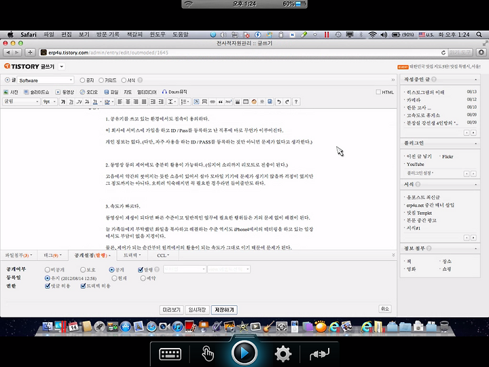Select the 보호 protected radio button

(x=83, y=270)
